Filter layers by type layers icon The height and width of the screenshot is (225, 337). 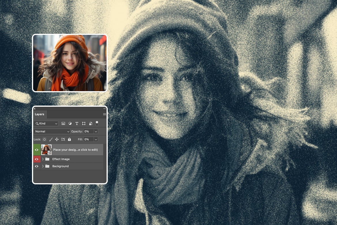[x=77, y=123]
